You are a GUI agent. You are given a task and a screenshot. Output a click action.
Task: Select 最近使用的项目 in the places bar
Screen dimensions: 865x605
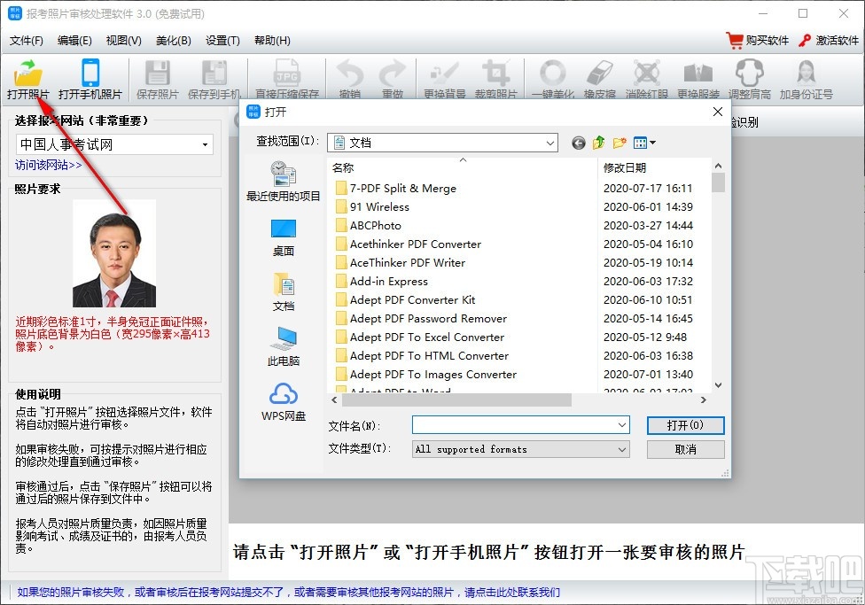tap(284, 181)
